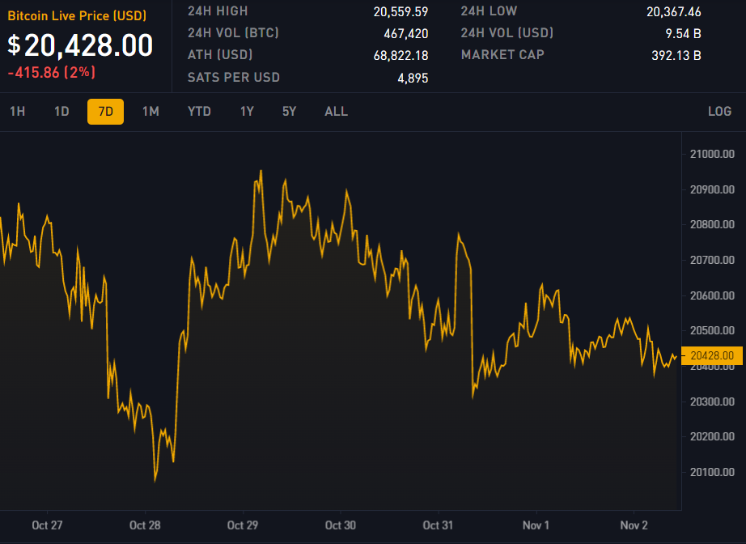The image size is (746, 544).
Task: Click the Oct 31 date label
Action: coord(439,525)
